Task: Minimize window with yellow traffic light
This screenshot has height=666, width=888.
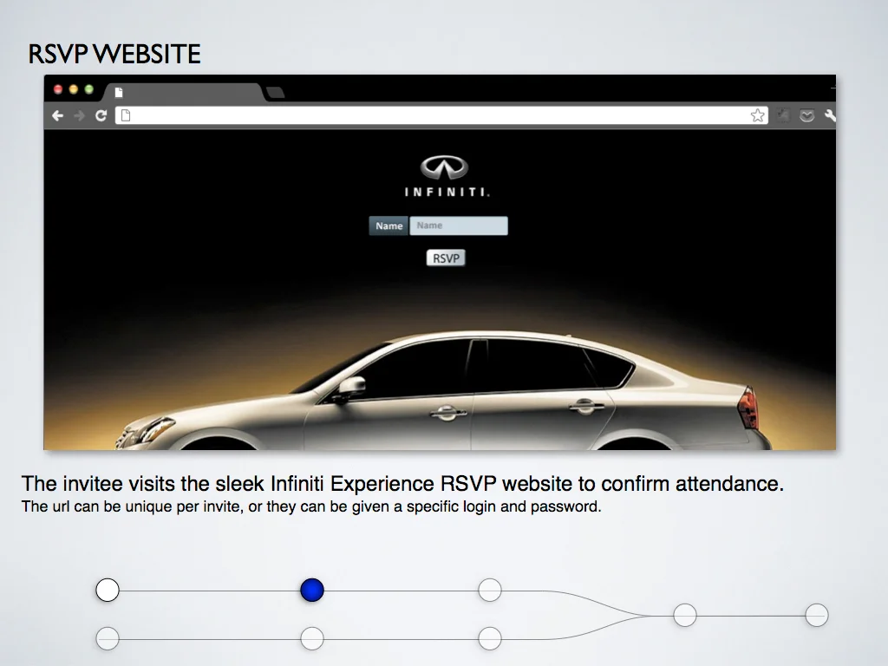Action: pyautogui.click(x=73, y=89)
